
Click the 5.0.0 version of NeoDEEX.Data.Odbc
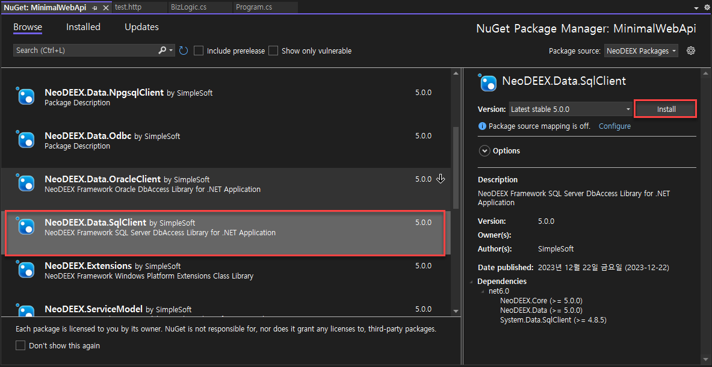tap(423, 135)
